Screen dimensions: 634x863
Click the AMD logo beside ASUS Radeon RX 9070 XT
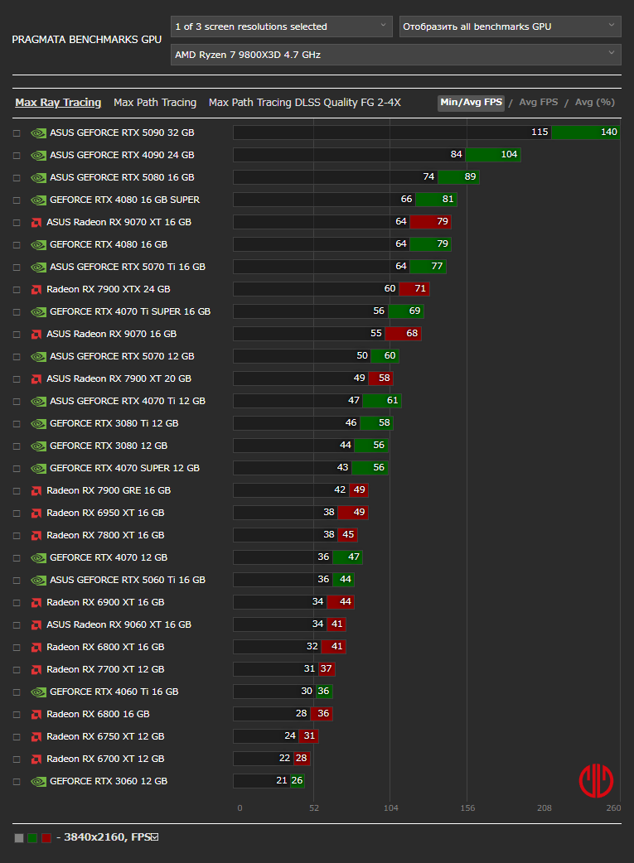[36, 222]
